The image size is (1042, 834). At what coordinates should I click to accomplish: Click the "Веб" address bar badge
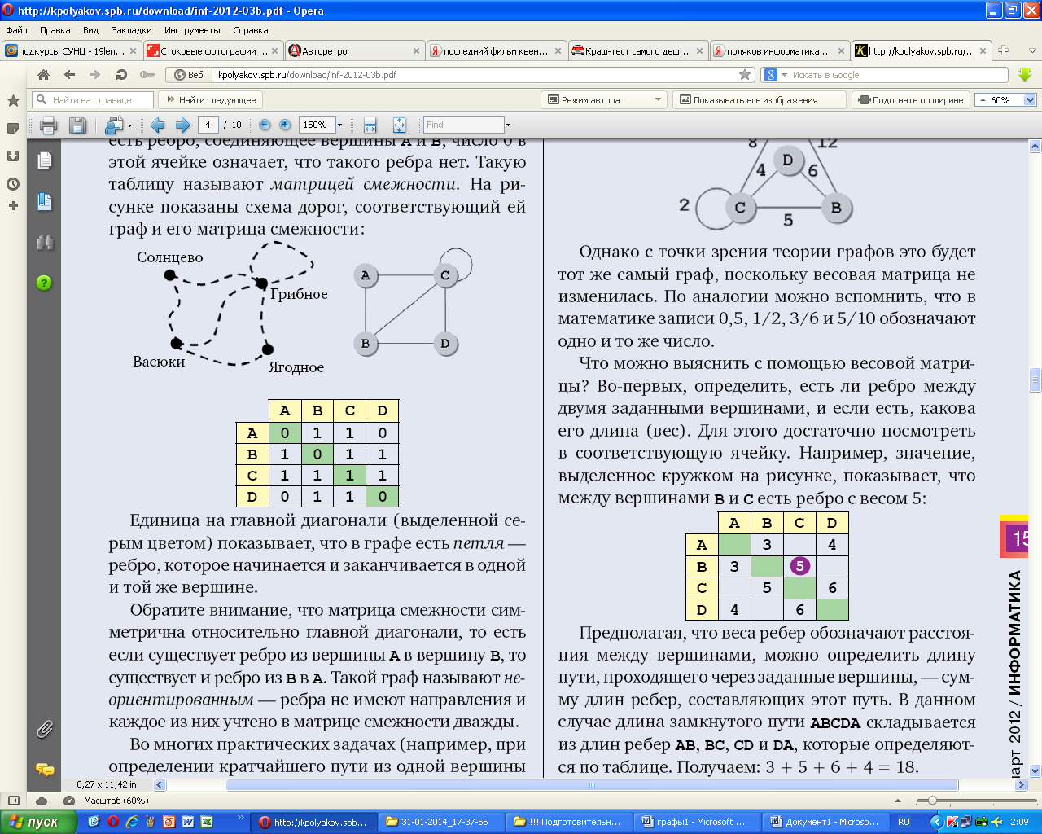[x=188, y=75]
